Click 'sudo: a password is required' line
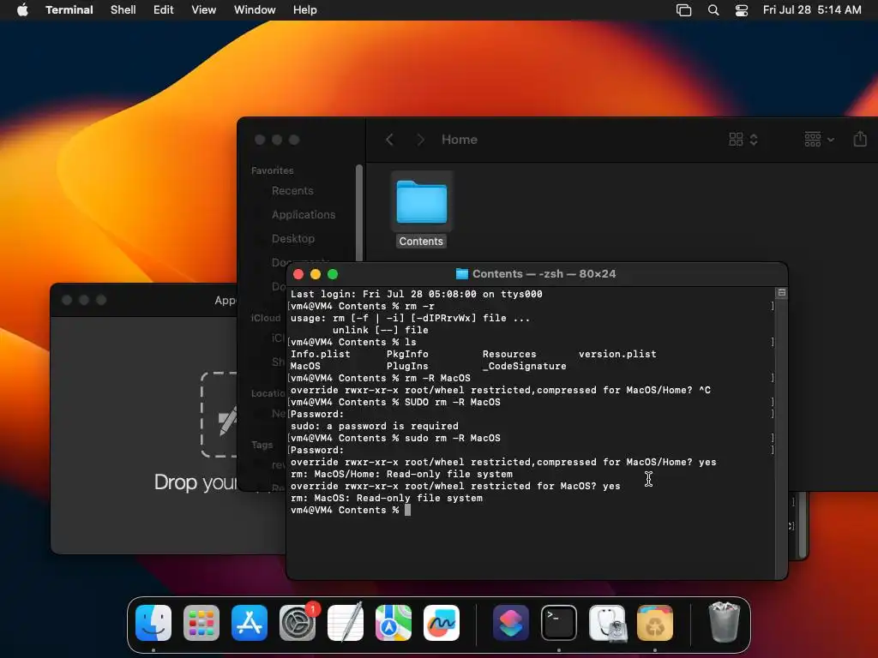Screen dimensions: 878x658 tap(374, 427)
